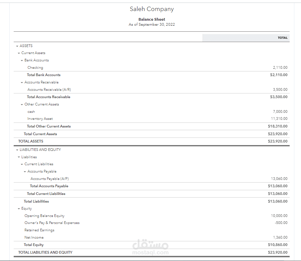The width and height of the screenshot is (301, 261).
Task: Open Total Other Current Assets amount $18,310.00
Action: pyautogui.click(x=278, y=126)
